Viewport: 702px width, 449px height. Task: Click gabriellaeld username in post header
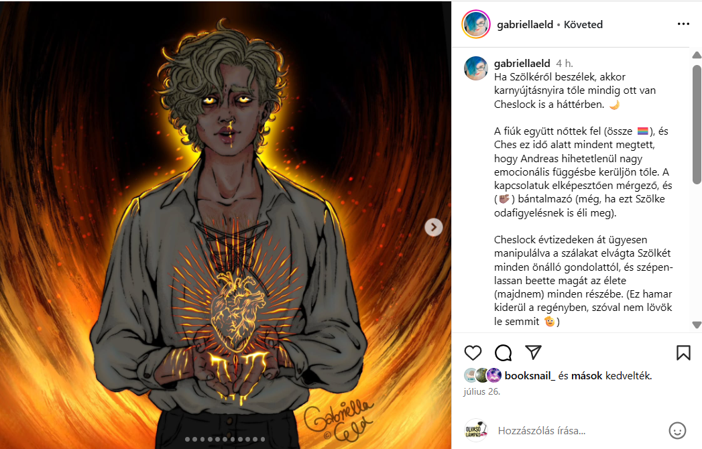click(525, 25)
